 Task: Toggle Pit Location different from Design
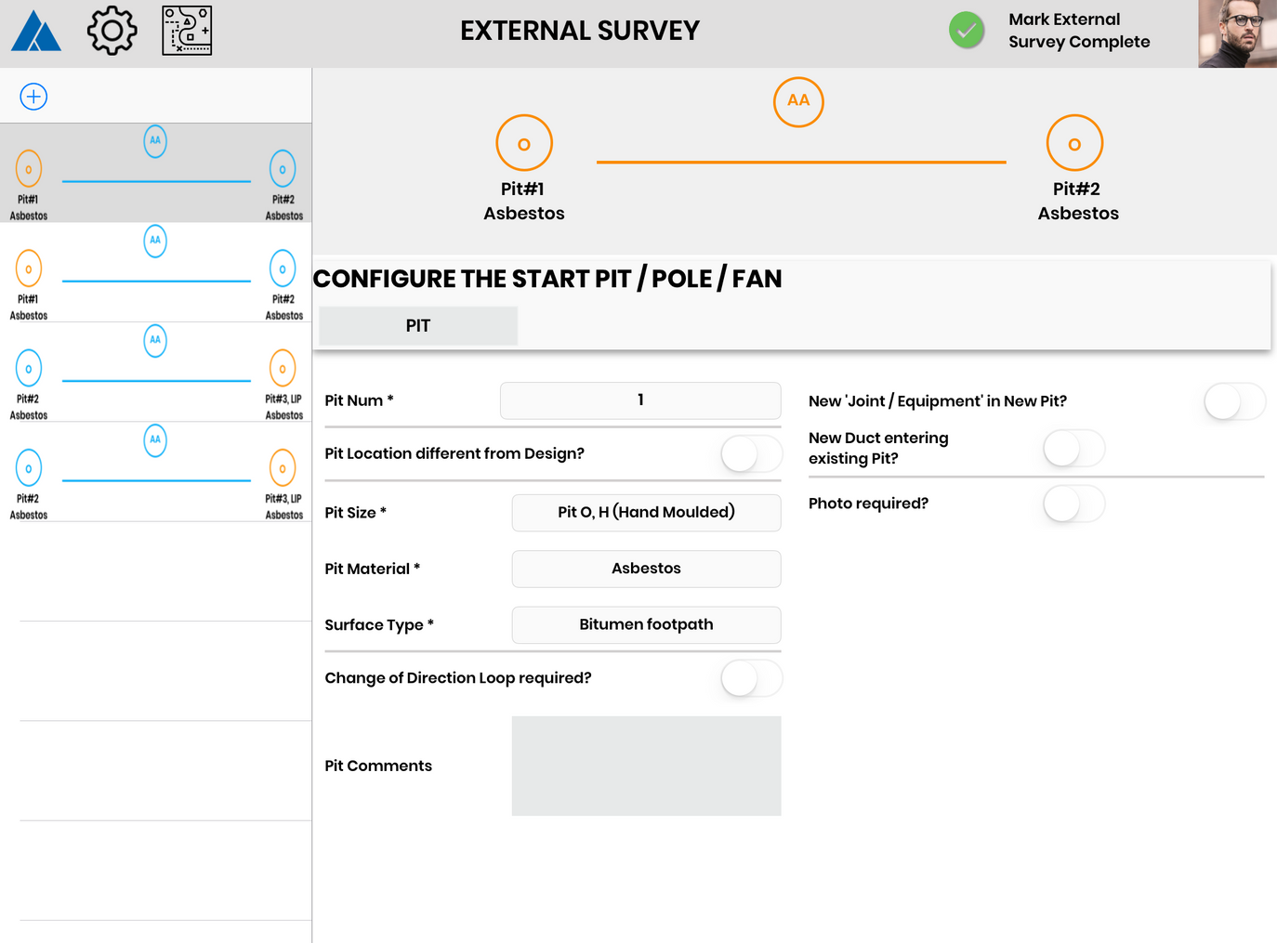(751, 453)
